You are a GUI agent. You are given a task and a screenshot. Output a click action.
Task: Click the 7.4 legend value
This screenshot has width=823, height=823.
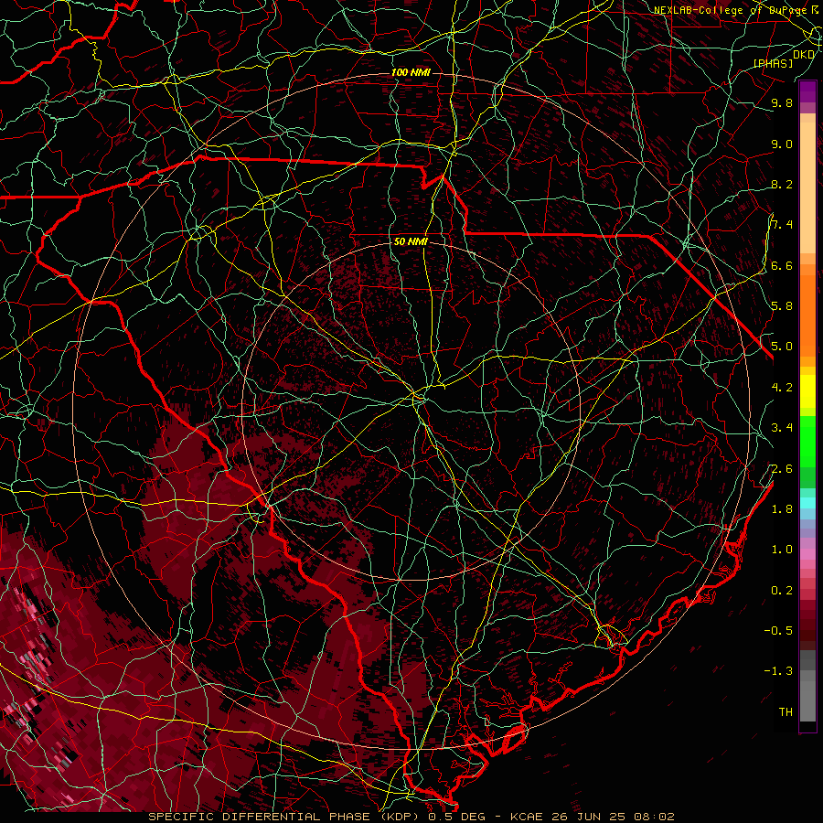pyautogui.click(x=782, y=225)
